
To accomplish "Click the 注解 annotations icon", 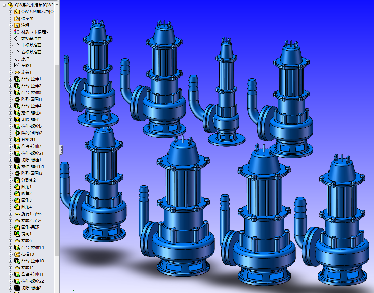I will pyautogui.click(x=17, y=25).
